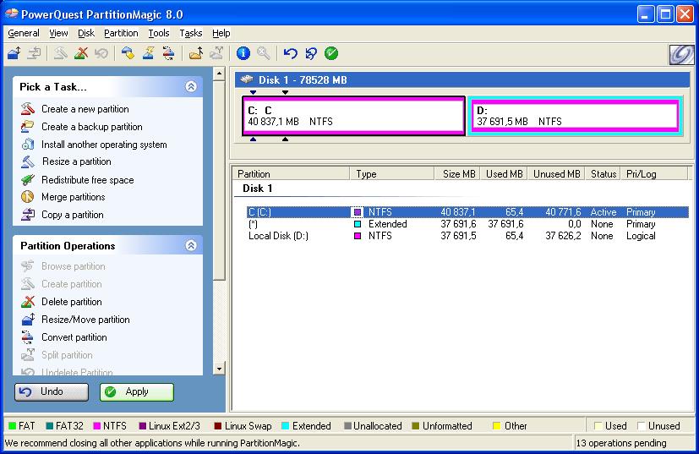Click the PowerQuest logo in the toolbar corner
This screenshot has width=699, height=454.
pyautogui.click(x=681, y=55)
